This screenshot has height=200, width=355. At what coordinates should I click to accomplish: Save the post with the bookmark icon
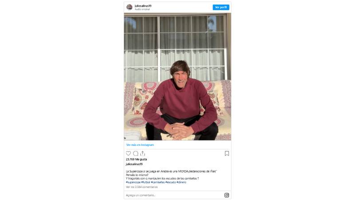[227, 153]
